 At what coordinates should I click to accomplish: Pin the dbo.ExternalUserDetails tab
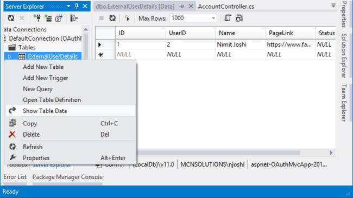point(182,7)
